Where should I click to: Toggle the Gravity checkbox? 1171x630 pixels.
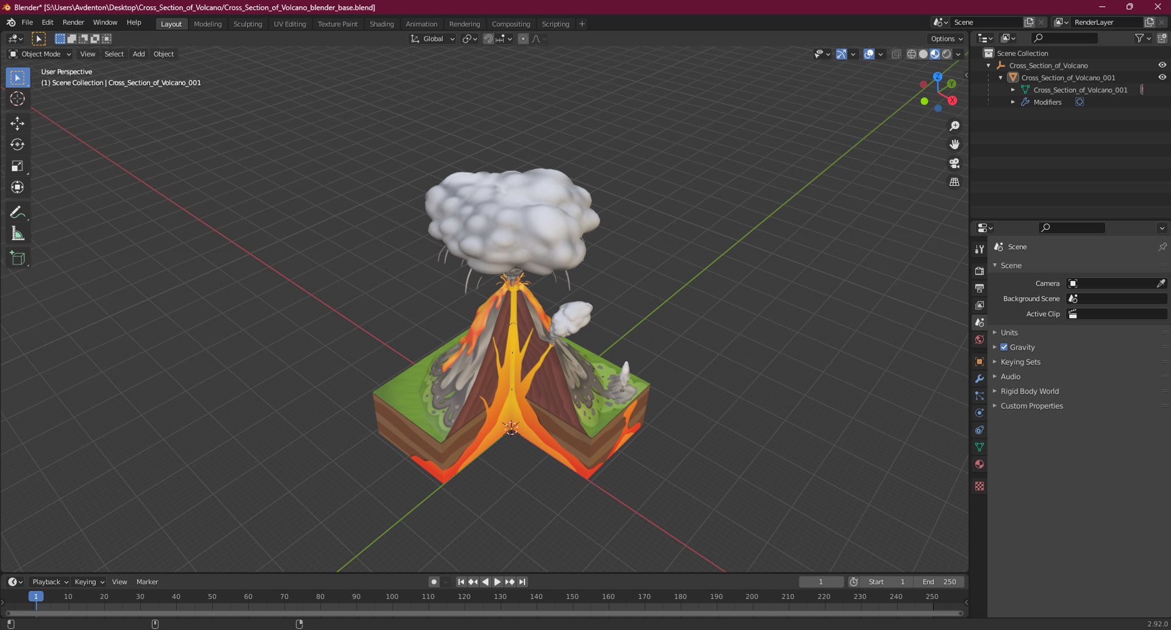[1004, 347]
